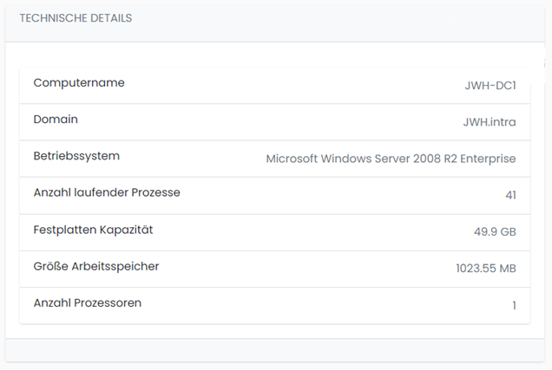Viewport: 552px width, 370px height.
Task: Click the empty panel footer bar
Action: pos(275,350)
